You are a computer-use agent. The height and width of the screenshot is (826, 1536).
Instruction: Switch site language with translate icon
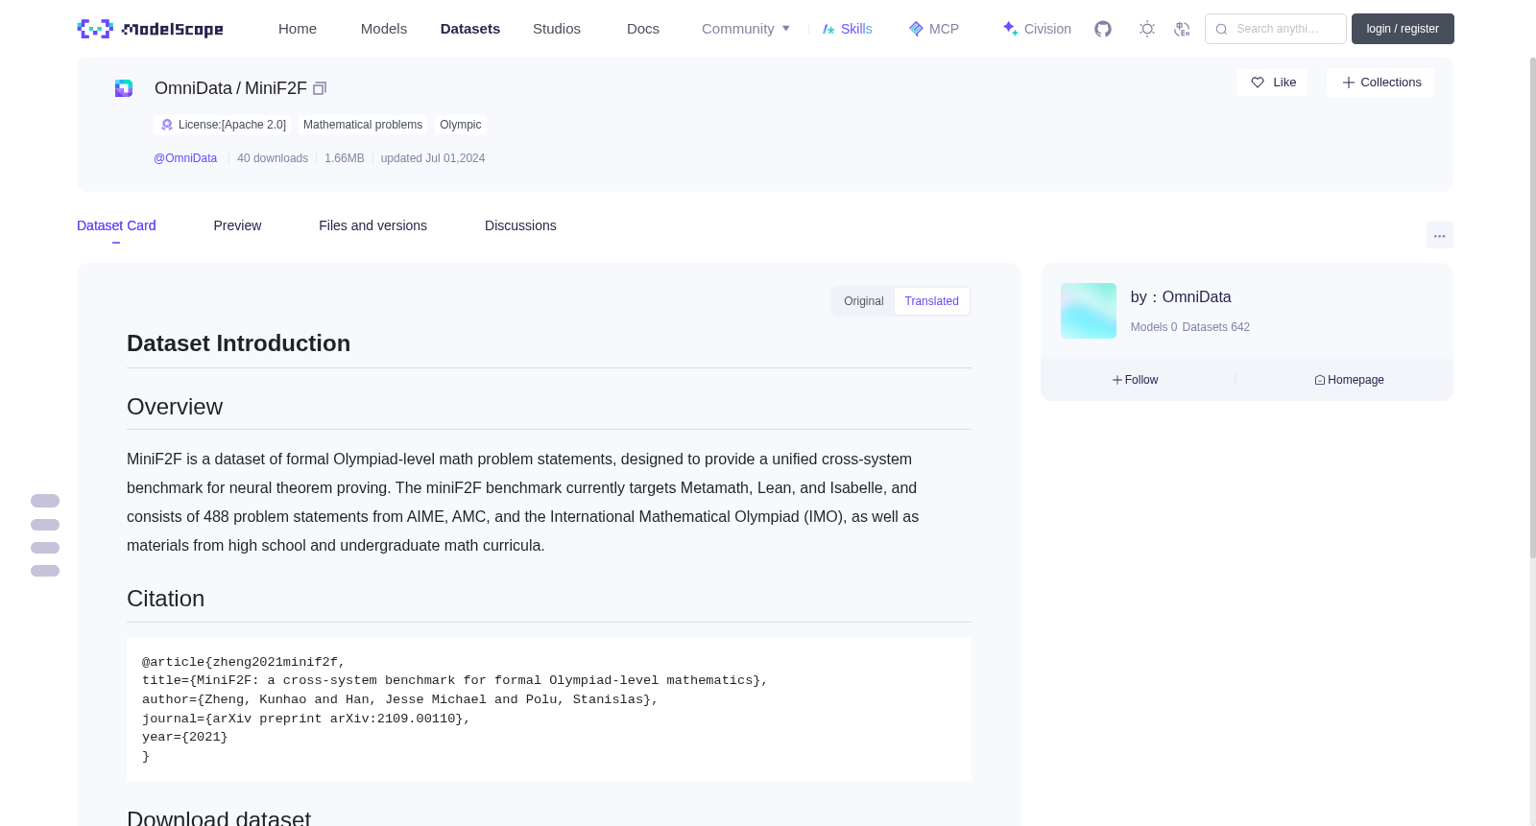pos(1182,29)
